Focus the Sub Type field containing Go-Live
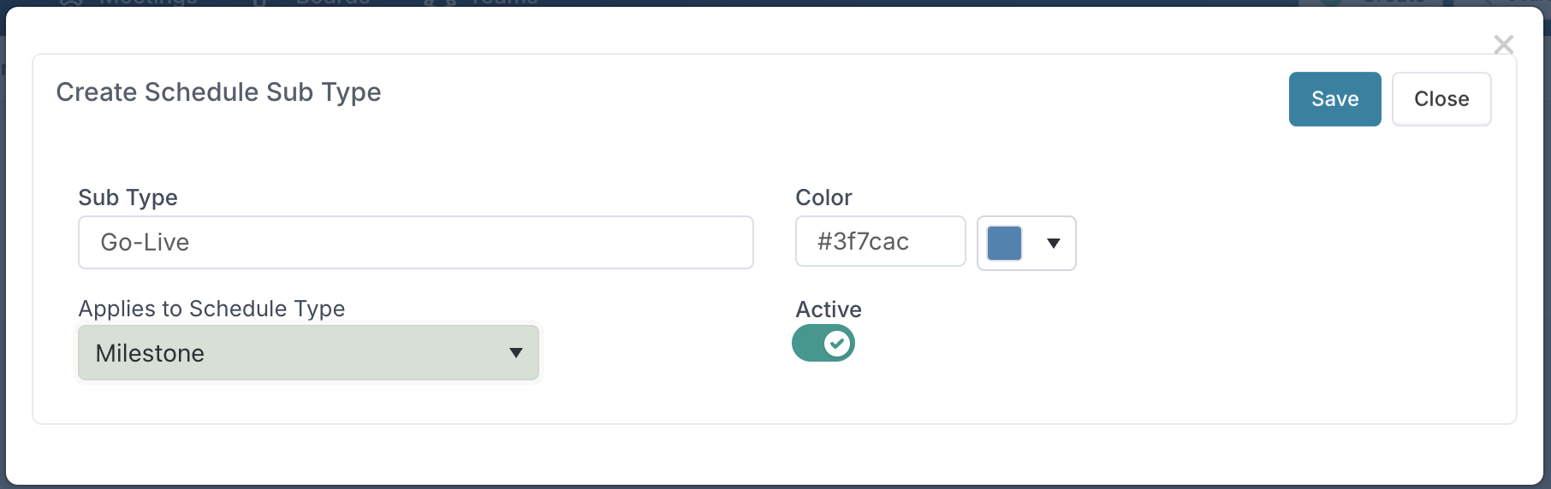Viewport: 1551px width, 489px height. pyautogui.click(x=415, y=243)
